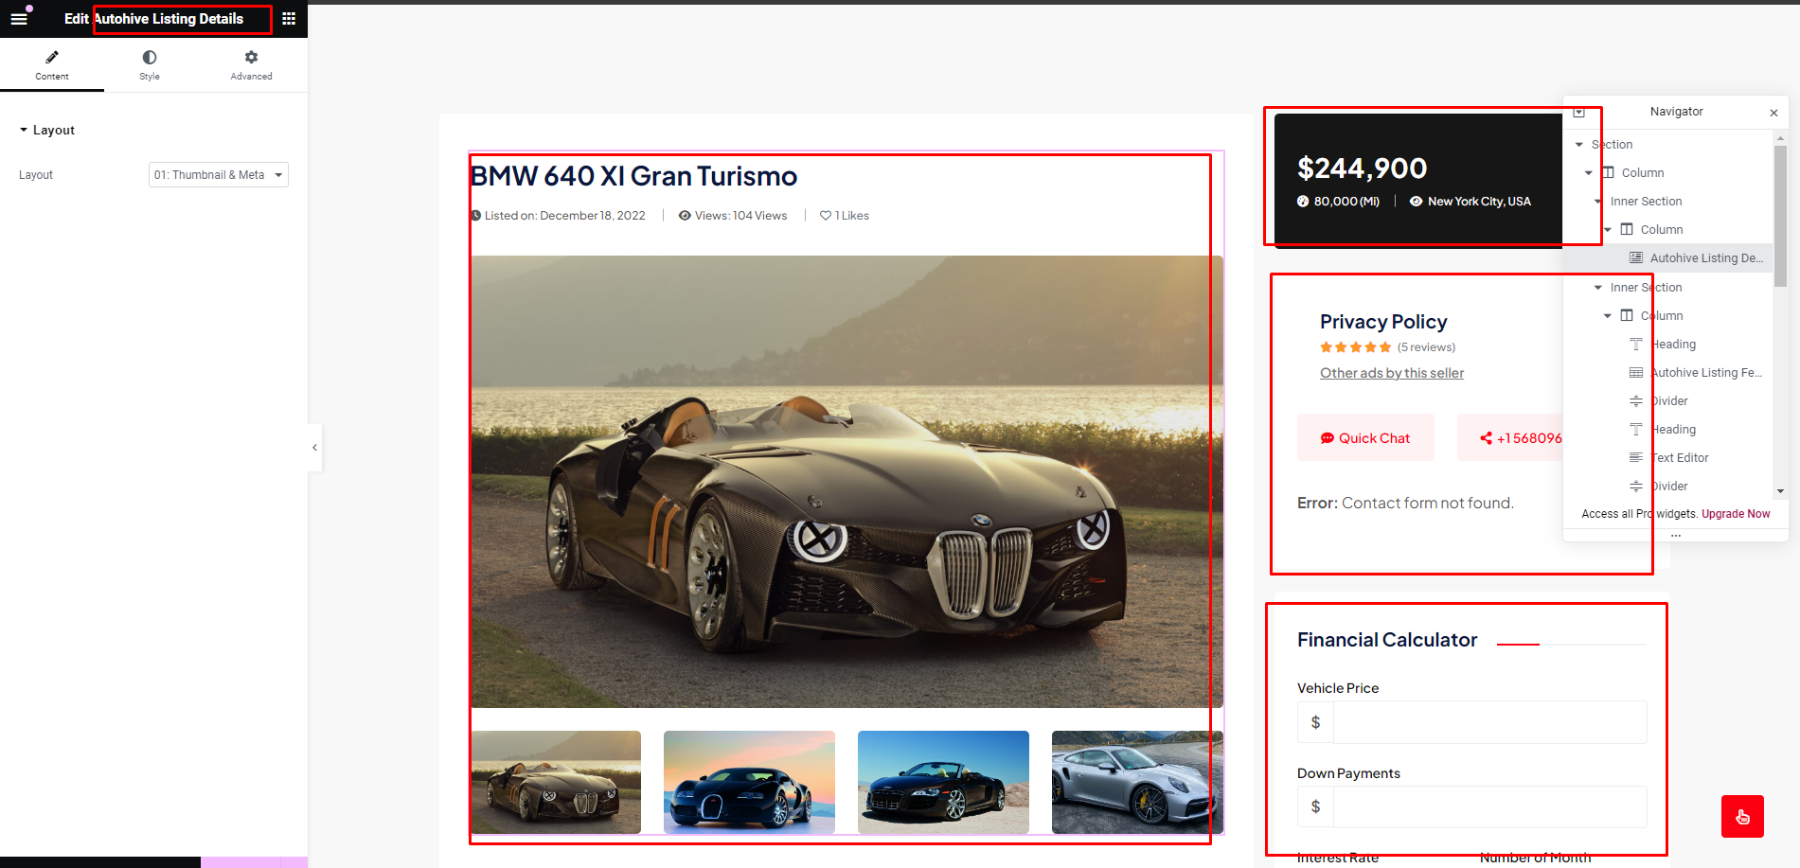Screen dimensions: 1800x868
Task: Click the Edit Autohive Listing Details title
Action: tap(153, 19)
